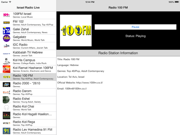Click the 12:44 PM clock

(90, 2)
